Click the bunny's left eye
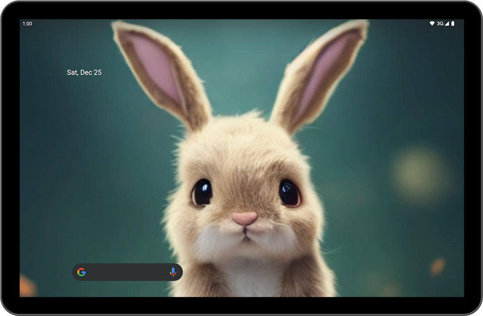This screenshot has width=483, height=316. [x=202, y=192]
